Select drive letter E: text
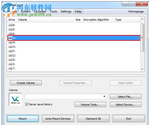149x125 pixels. [14, 29]
